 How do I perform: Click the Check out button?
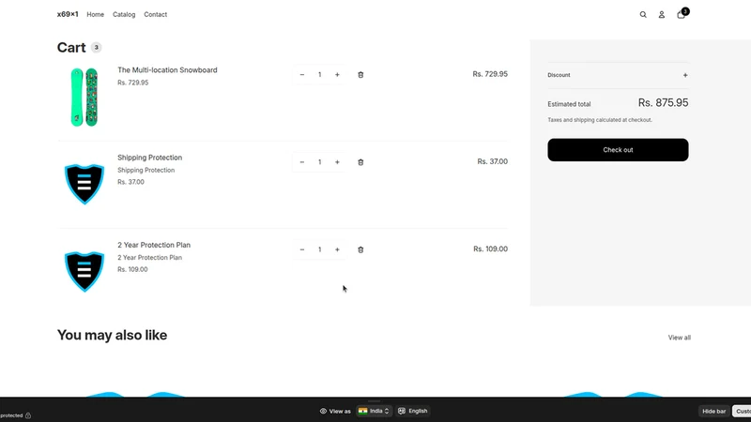click(618, 150)
